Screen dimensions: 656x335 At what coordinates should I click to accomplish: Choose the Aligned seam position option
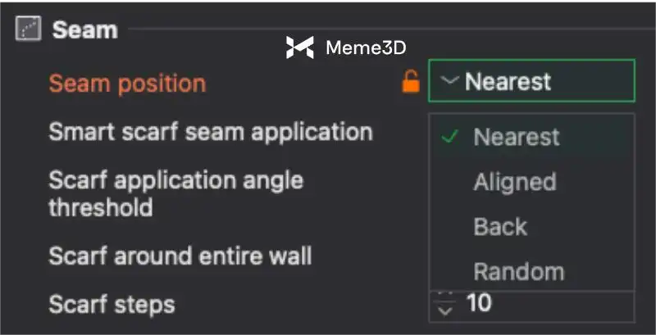coord(515,182)
